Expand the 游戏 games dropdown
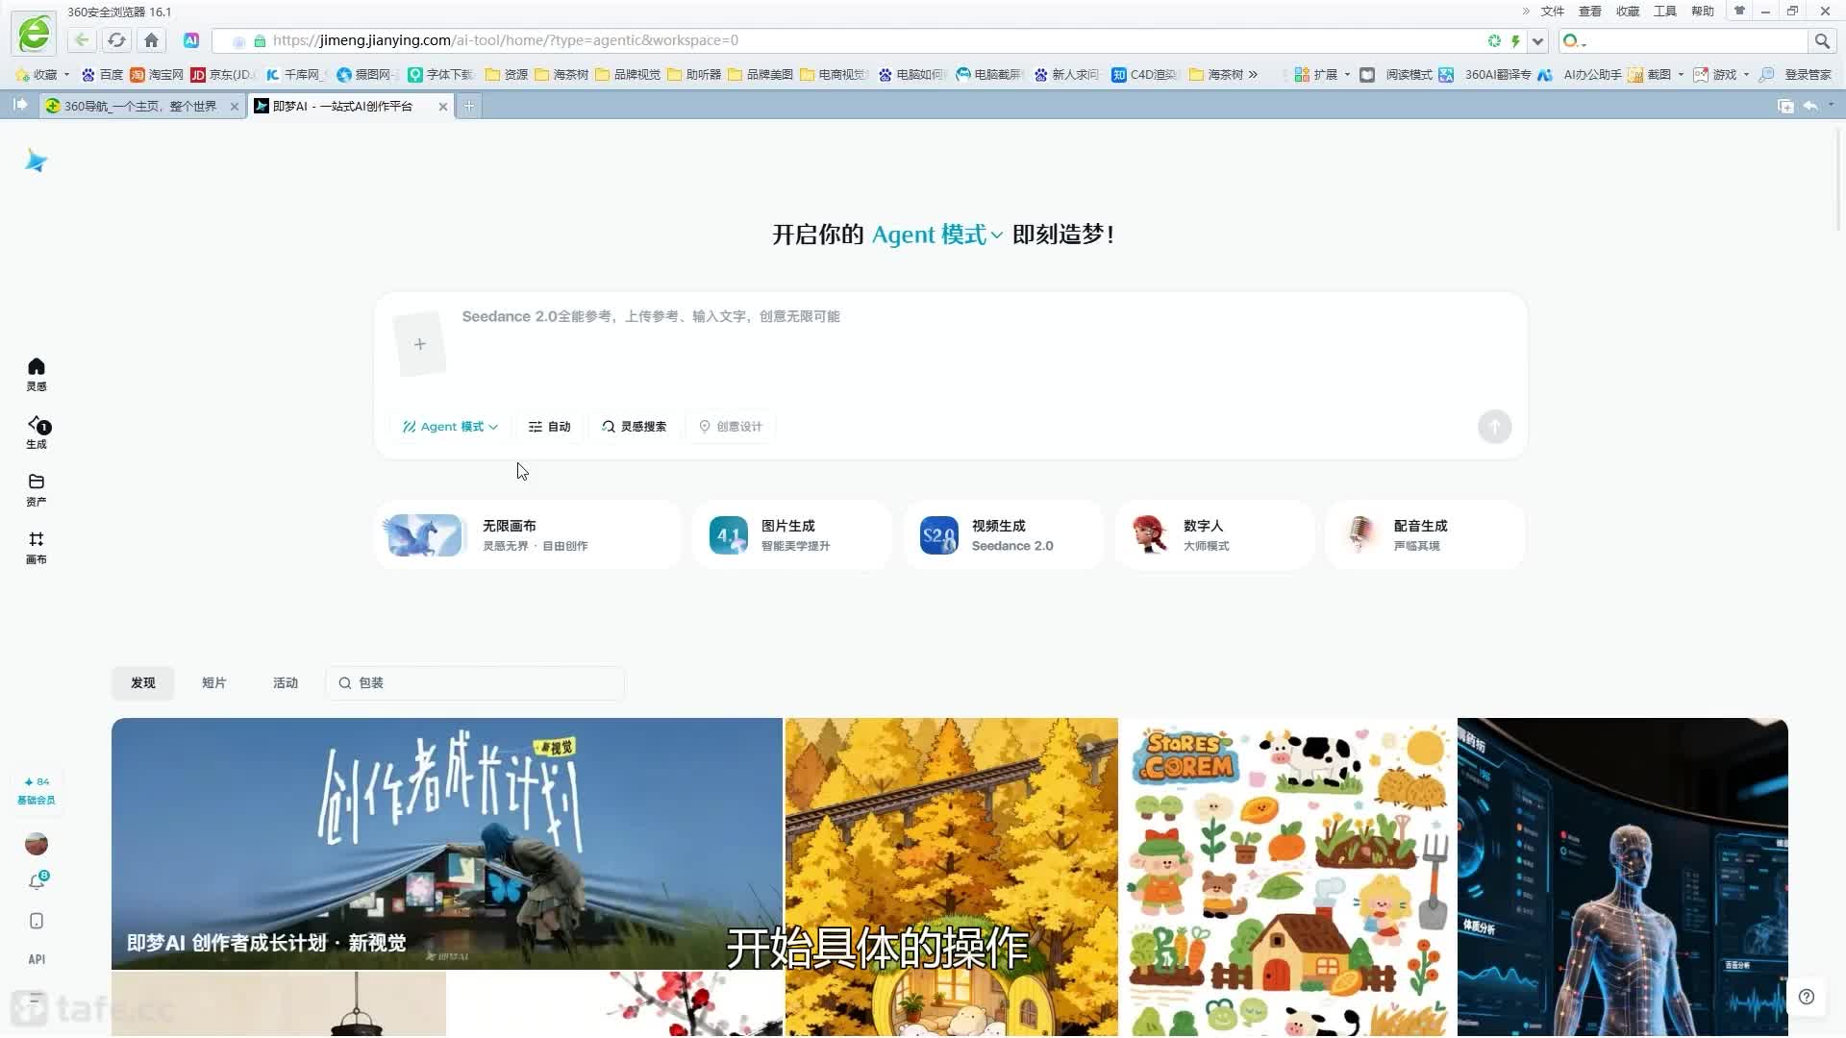1846x1038 pixels. point(1746,75)
